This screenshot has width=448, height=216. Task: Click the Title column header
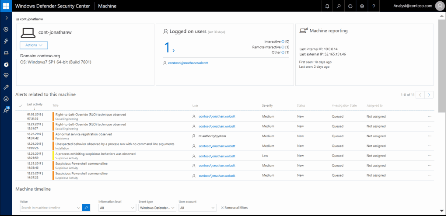[56, 106]
